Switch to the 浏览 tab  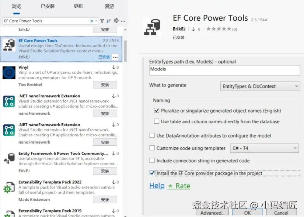coord(16,6)
